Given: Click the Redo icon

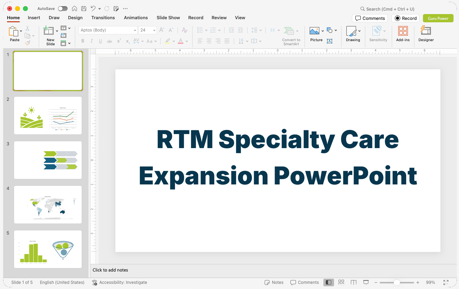Looking at the screenshot, I should [107, 9].
